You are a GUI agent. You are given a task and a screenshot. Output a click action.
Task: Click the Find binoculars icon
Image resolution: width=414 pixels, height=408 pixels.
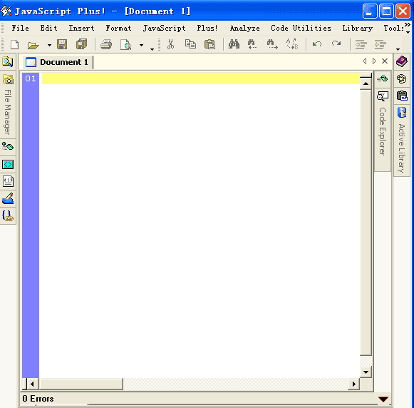(234, 44)
